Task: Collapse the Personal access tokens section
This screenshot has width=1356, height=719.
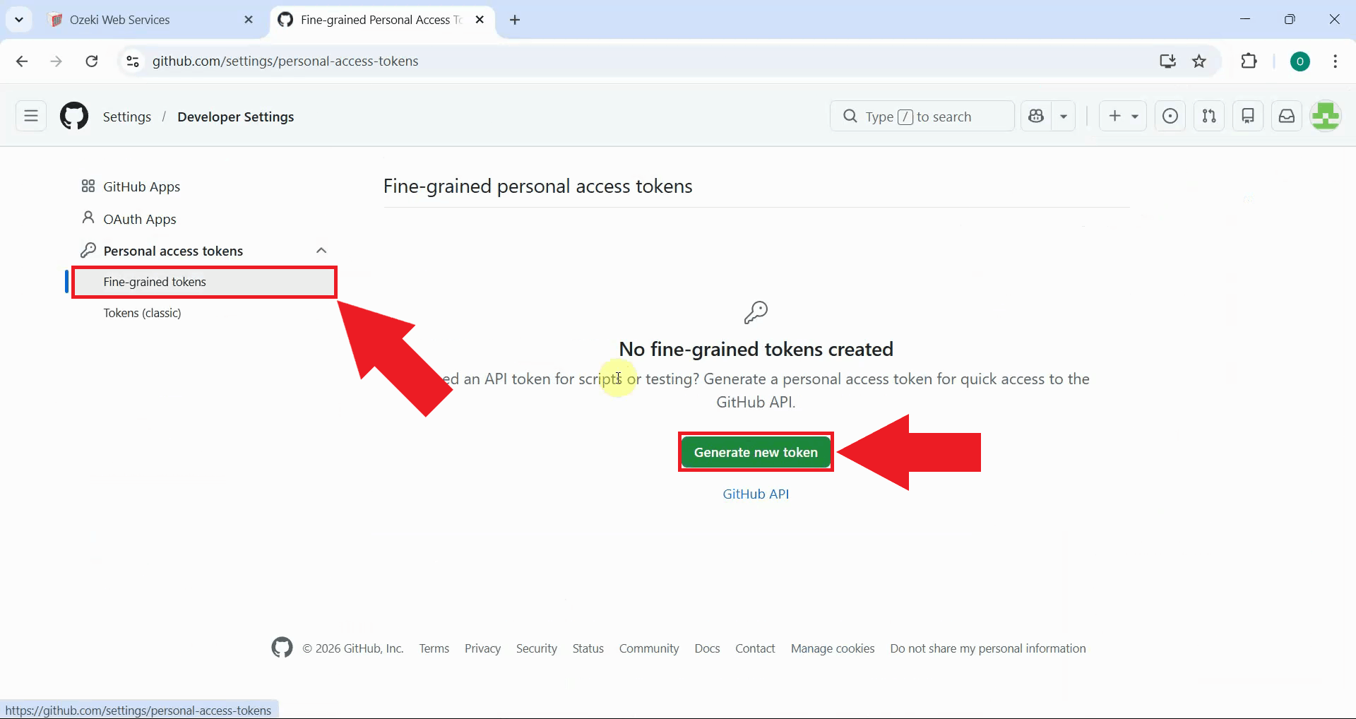Action: (321, 250)
